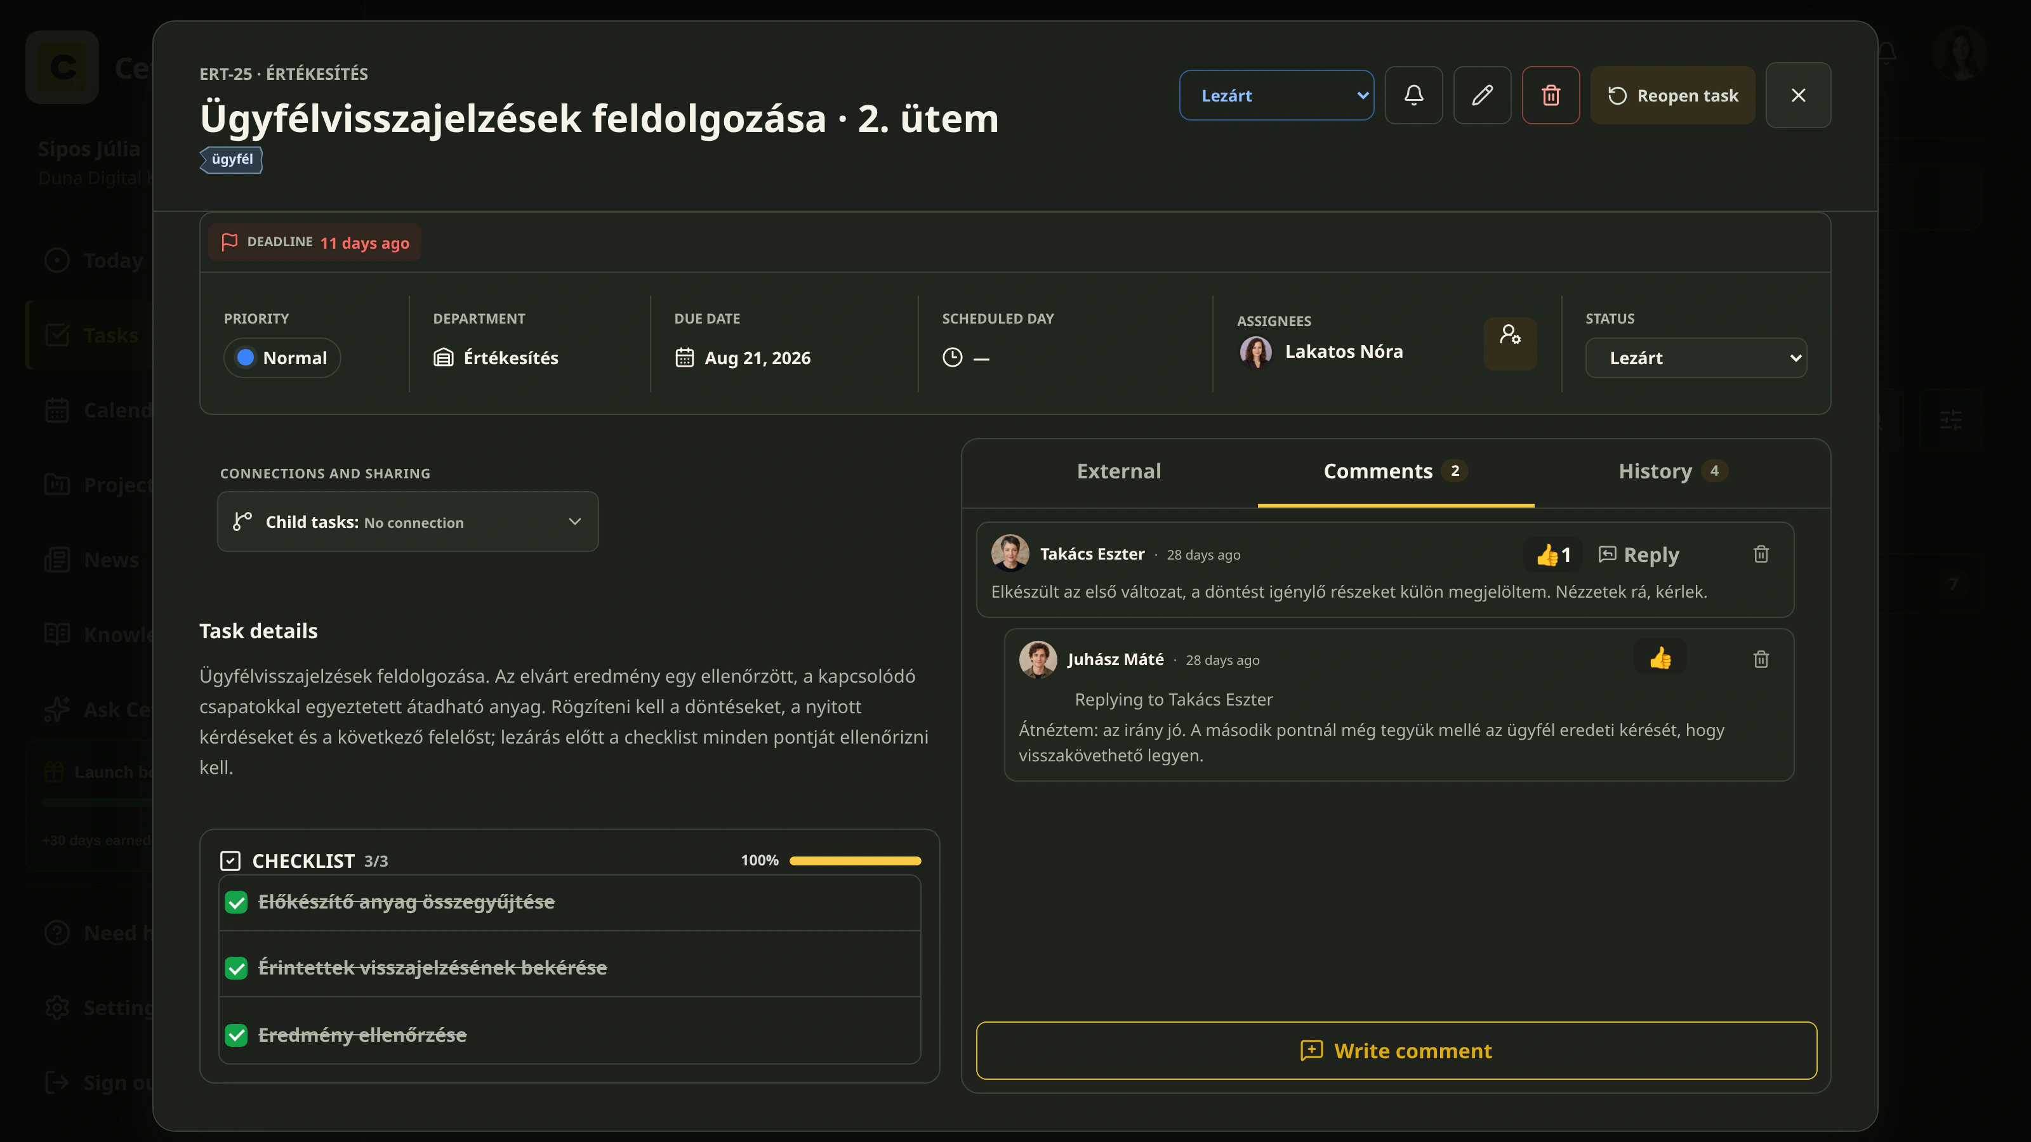Delete Juhász Máté's reply via trash icon

coord(1761,660)
